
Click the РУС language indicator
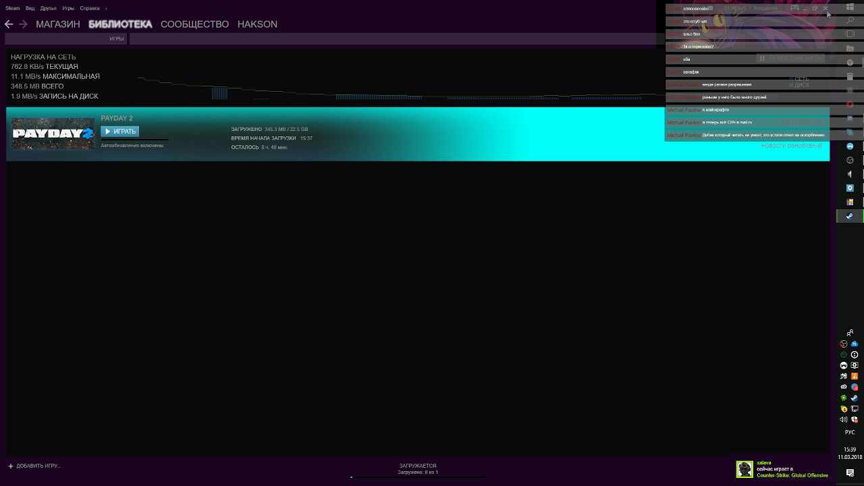click(x=850, y=432)
